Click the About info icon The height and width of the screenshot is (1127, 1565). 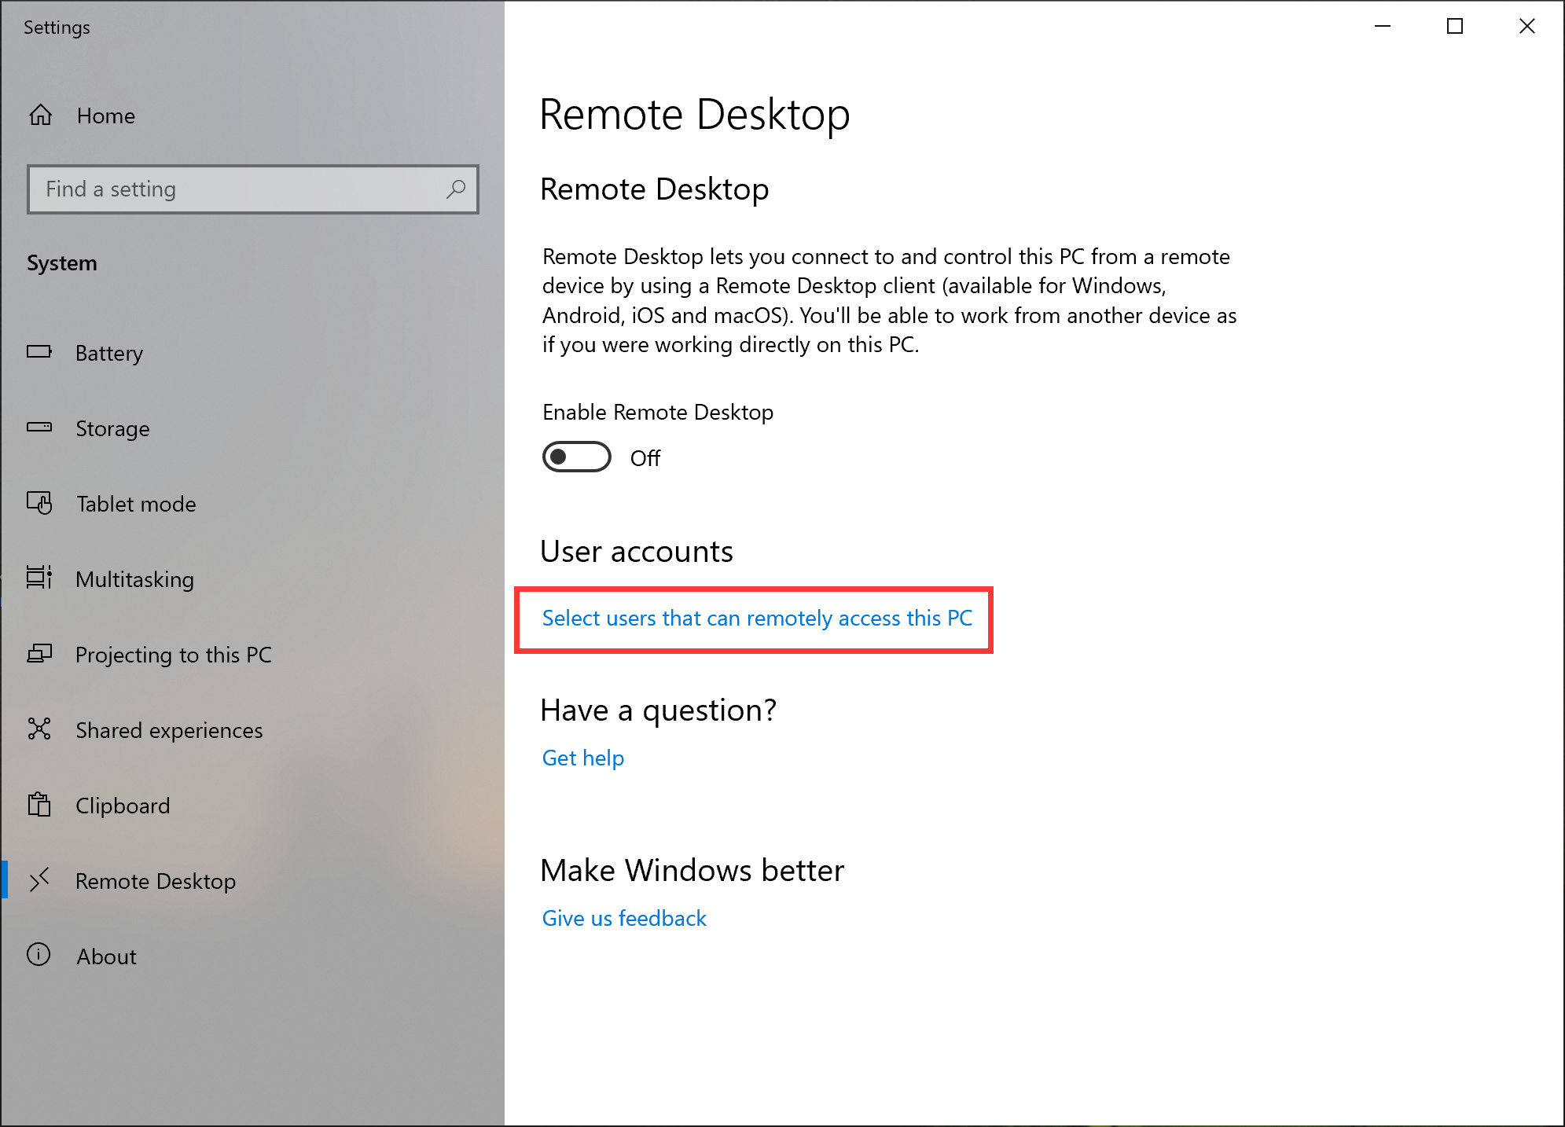39,955
